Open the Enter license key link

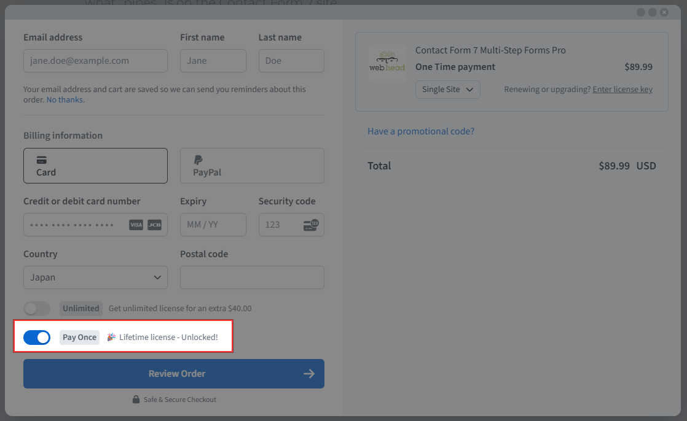point(622,90)
